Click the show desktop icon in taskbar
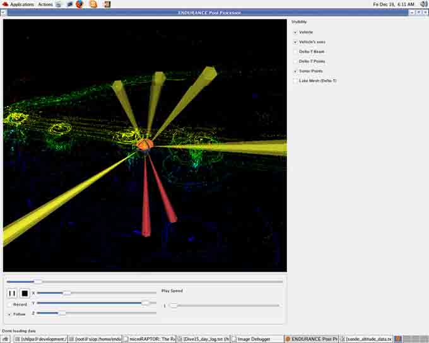The width and height of the screenshot is (429, 343). (x=5, y=339)
